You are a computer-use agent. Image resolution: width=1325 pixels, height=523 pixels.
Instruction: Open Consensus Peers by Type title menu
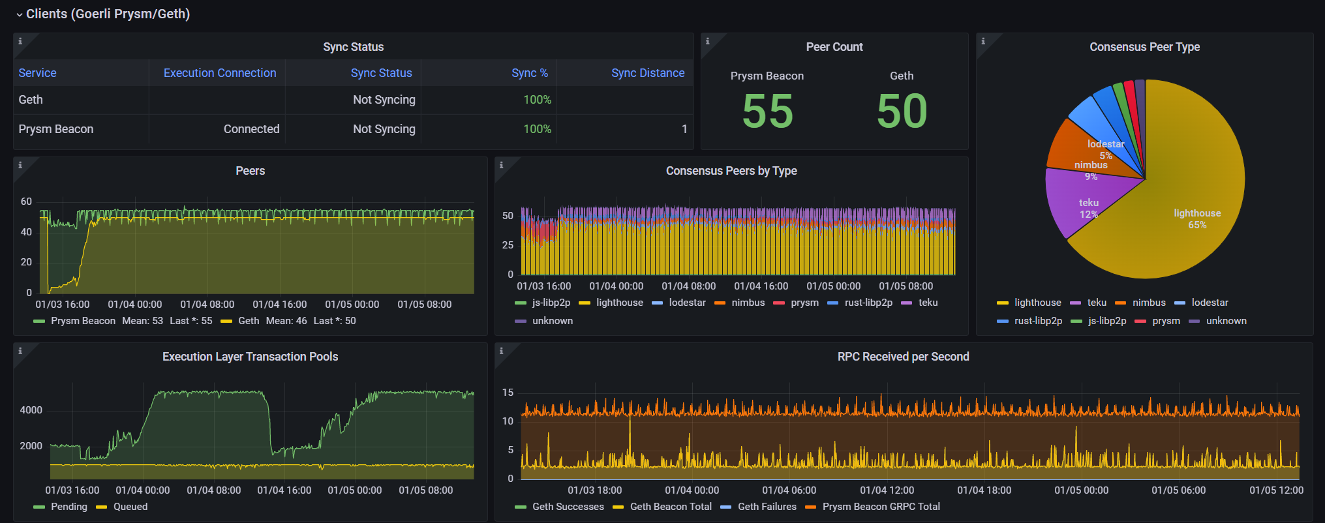(731, 171)
